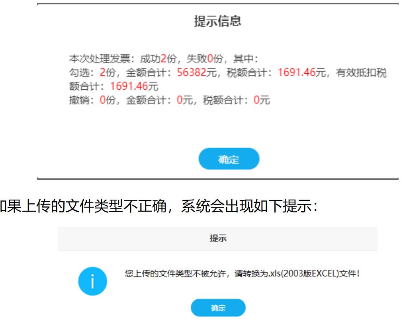Click 确定 in the file type warning dialog

(x=218, y=308)
